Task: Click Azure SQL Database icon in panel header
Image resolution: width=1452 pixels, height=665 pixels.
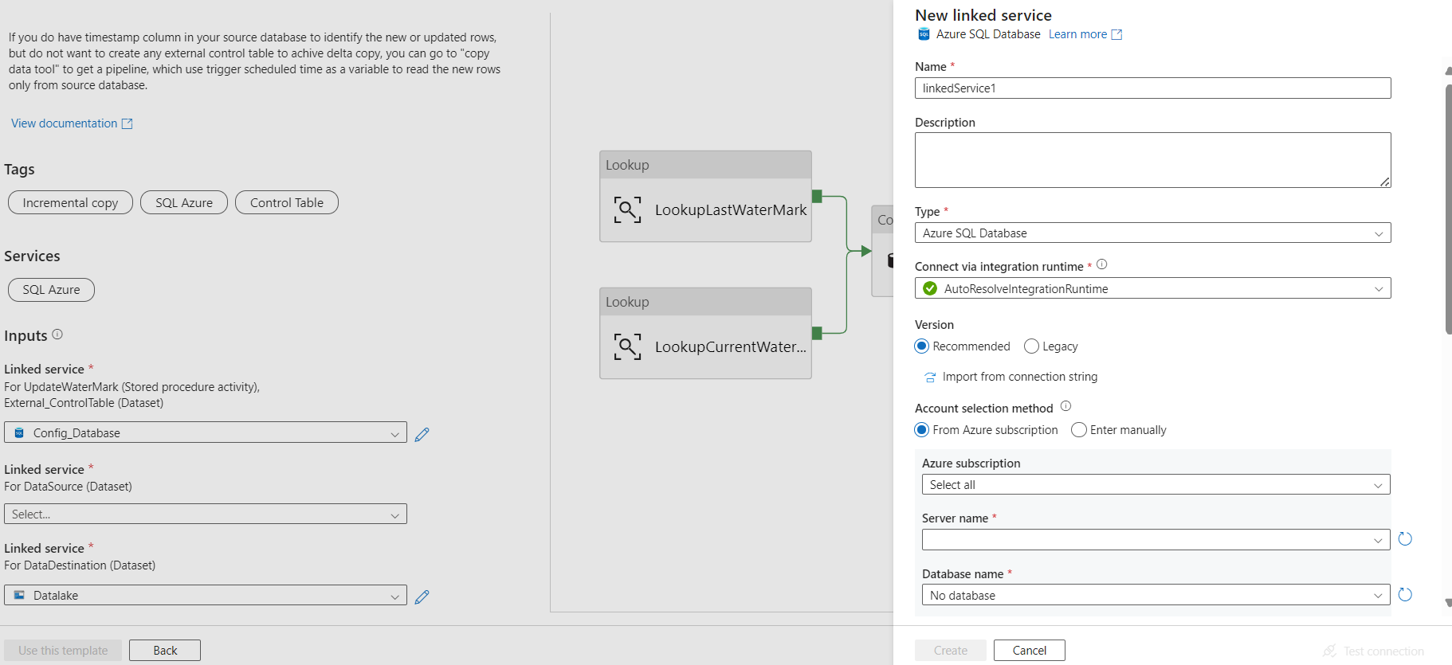Action: pyautogui.click(x=924, y=34)
